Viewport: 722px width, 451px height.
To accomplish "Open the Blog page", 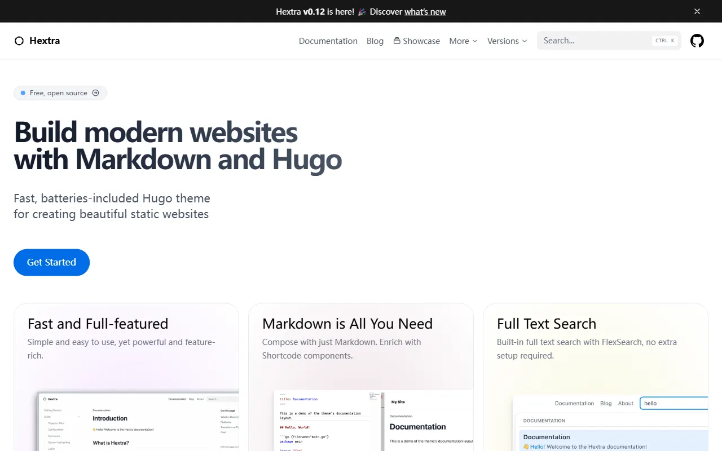I will coord(375,41).
